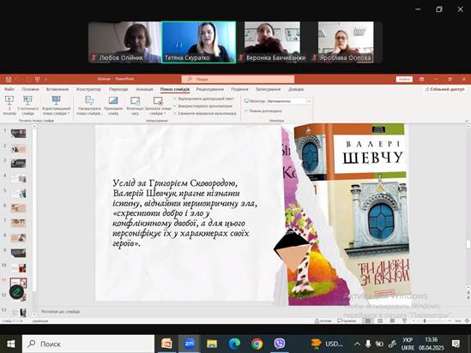Switch to the Конструктор ribbon tab
The height and width of the screenshot is (353, 471).
click(88, 89)
